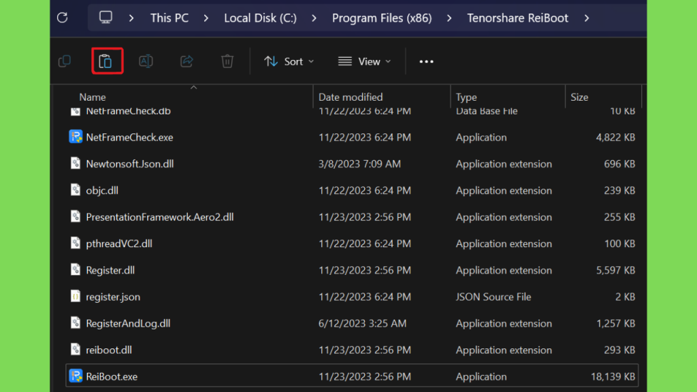Click the Delete trash icon
Screen dimensions: 697x392
click(x=227, y=61)
